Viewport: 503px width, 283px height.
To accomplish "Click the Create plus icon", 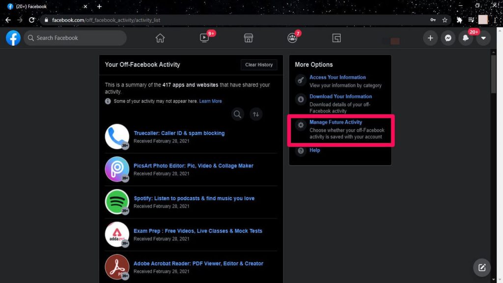I will click(430, 38).
